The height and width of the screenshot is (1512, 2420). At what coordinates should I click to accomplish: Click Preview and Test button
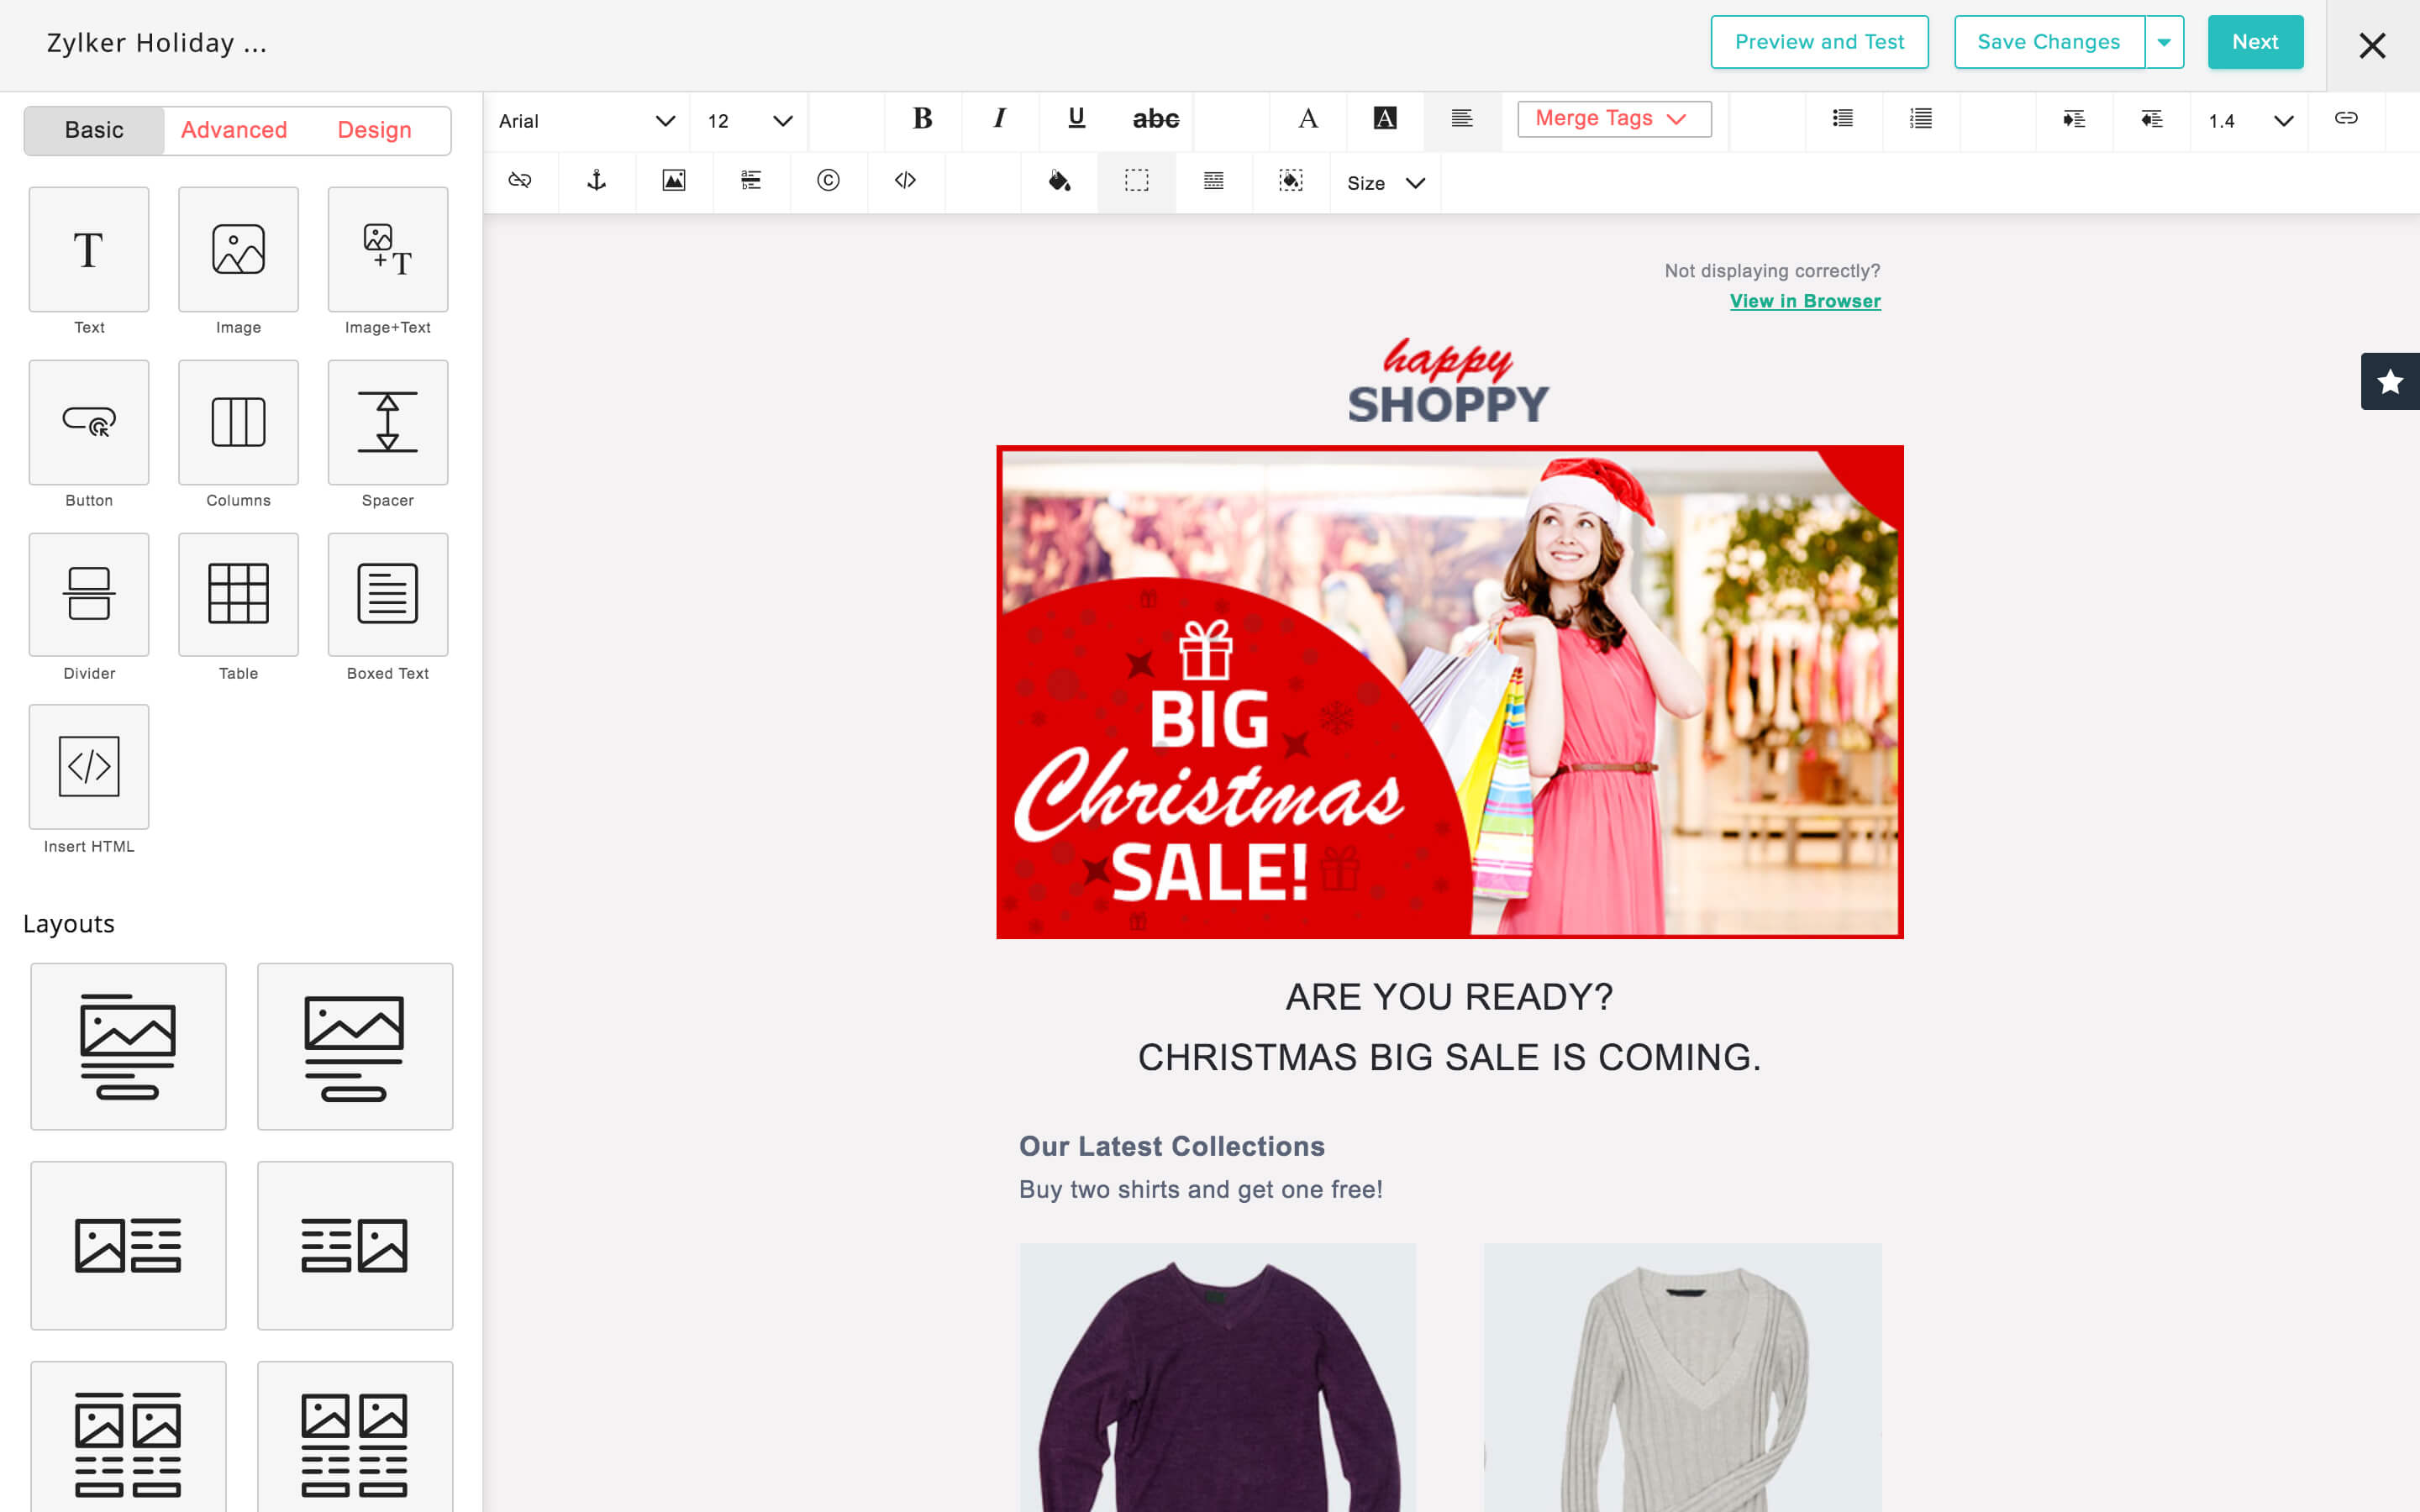(1819, 42)
